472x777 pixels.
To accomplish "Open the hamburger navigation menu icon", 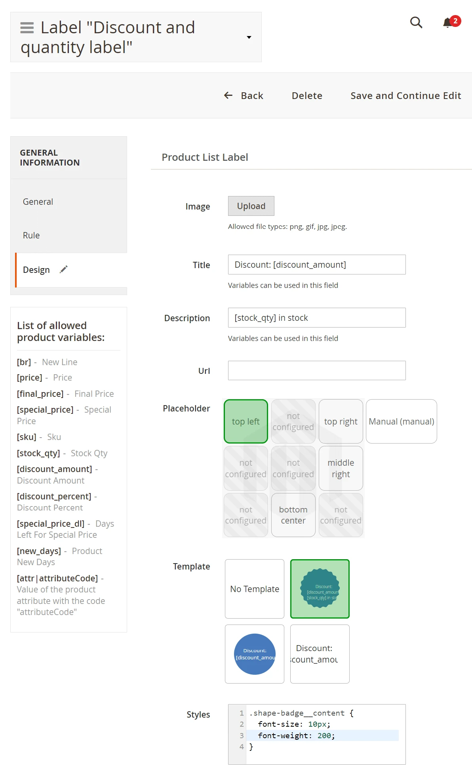I will [27, 28].
